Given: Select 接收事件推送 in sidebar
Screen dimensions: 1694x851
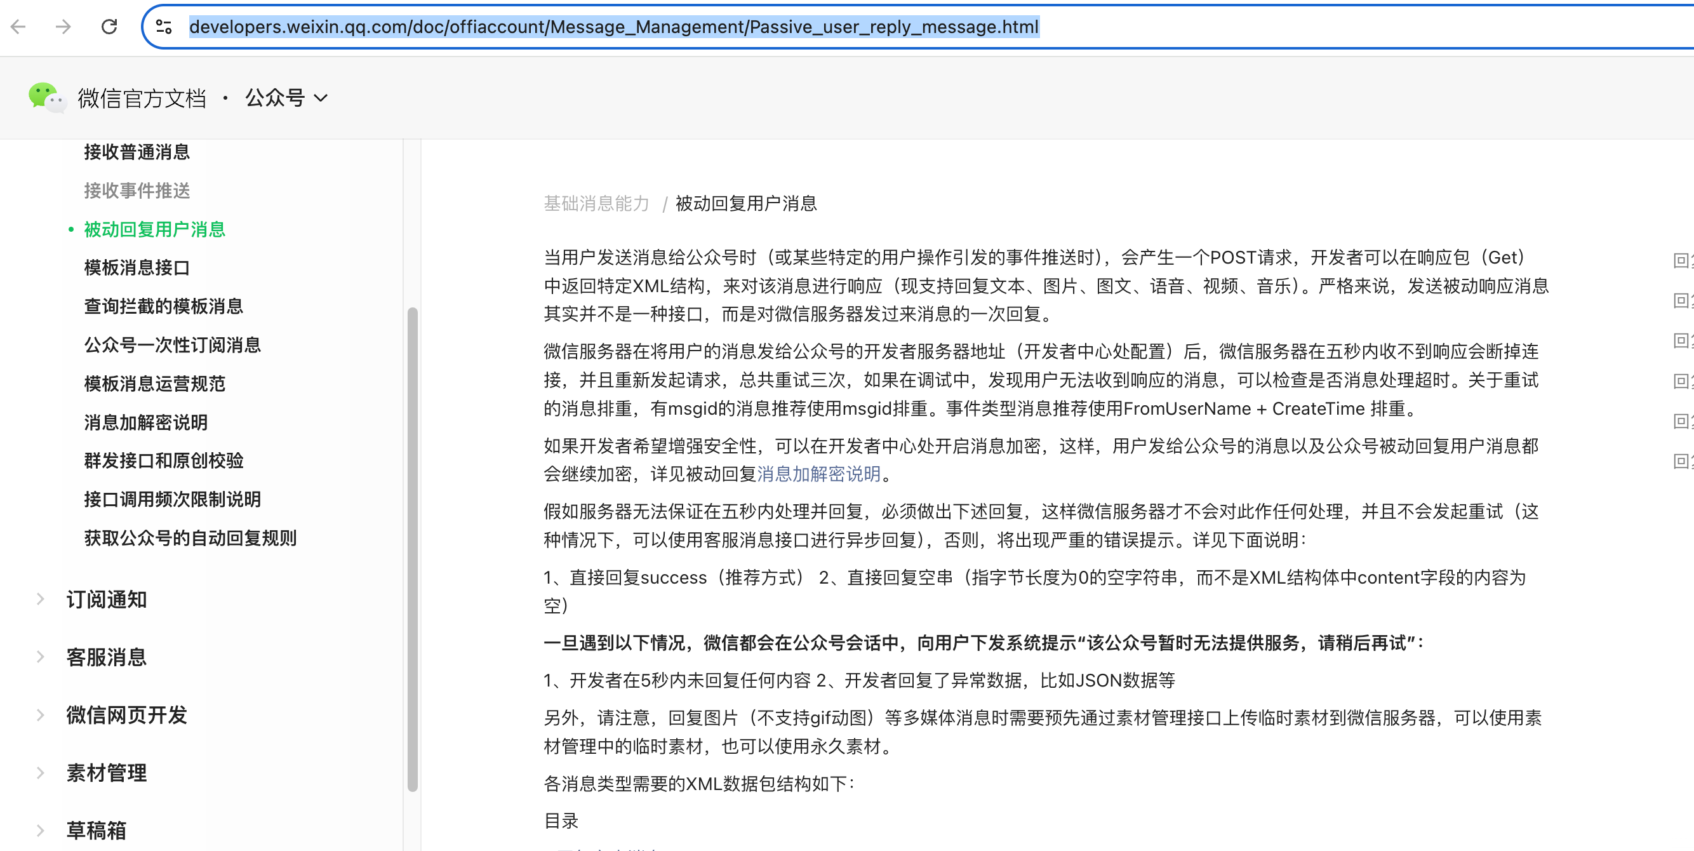Looking at the screenshot, I should (137, 191).
